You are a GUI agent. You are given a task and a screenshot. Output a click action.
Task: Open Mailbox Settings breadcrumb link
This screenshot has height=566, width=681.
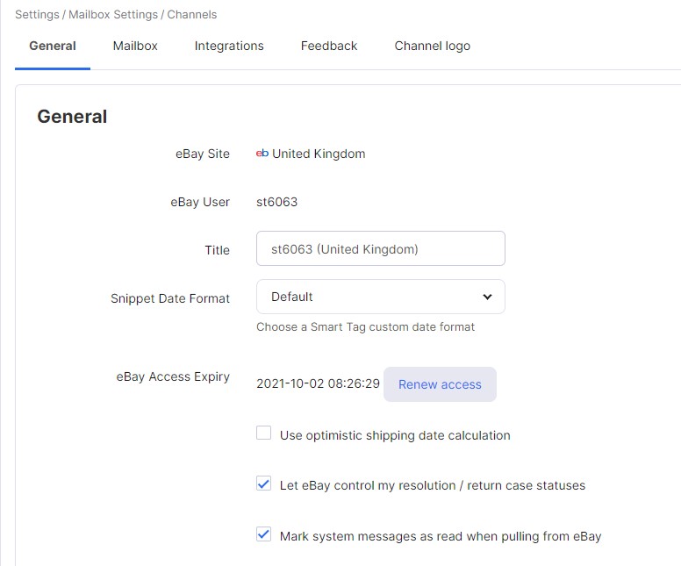[113, 14]
